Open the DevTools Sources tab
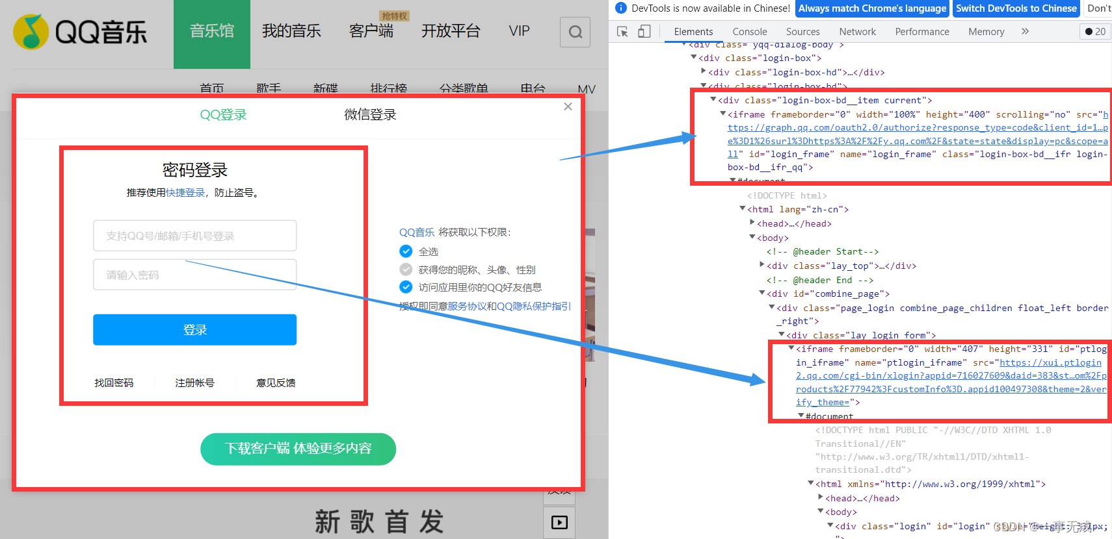Image resolution: width=1112 pixels, height=539 pixels. [x=803, y=31]
